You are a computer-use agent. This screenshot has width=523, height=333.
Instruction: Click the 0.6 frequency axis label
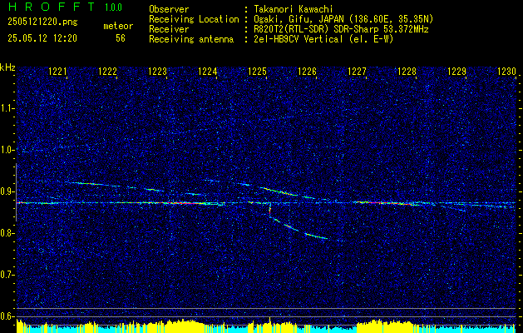tap(7, 316)
